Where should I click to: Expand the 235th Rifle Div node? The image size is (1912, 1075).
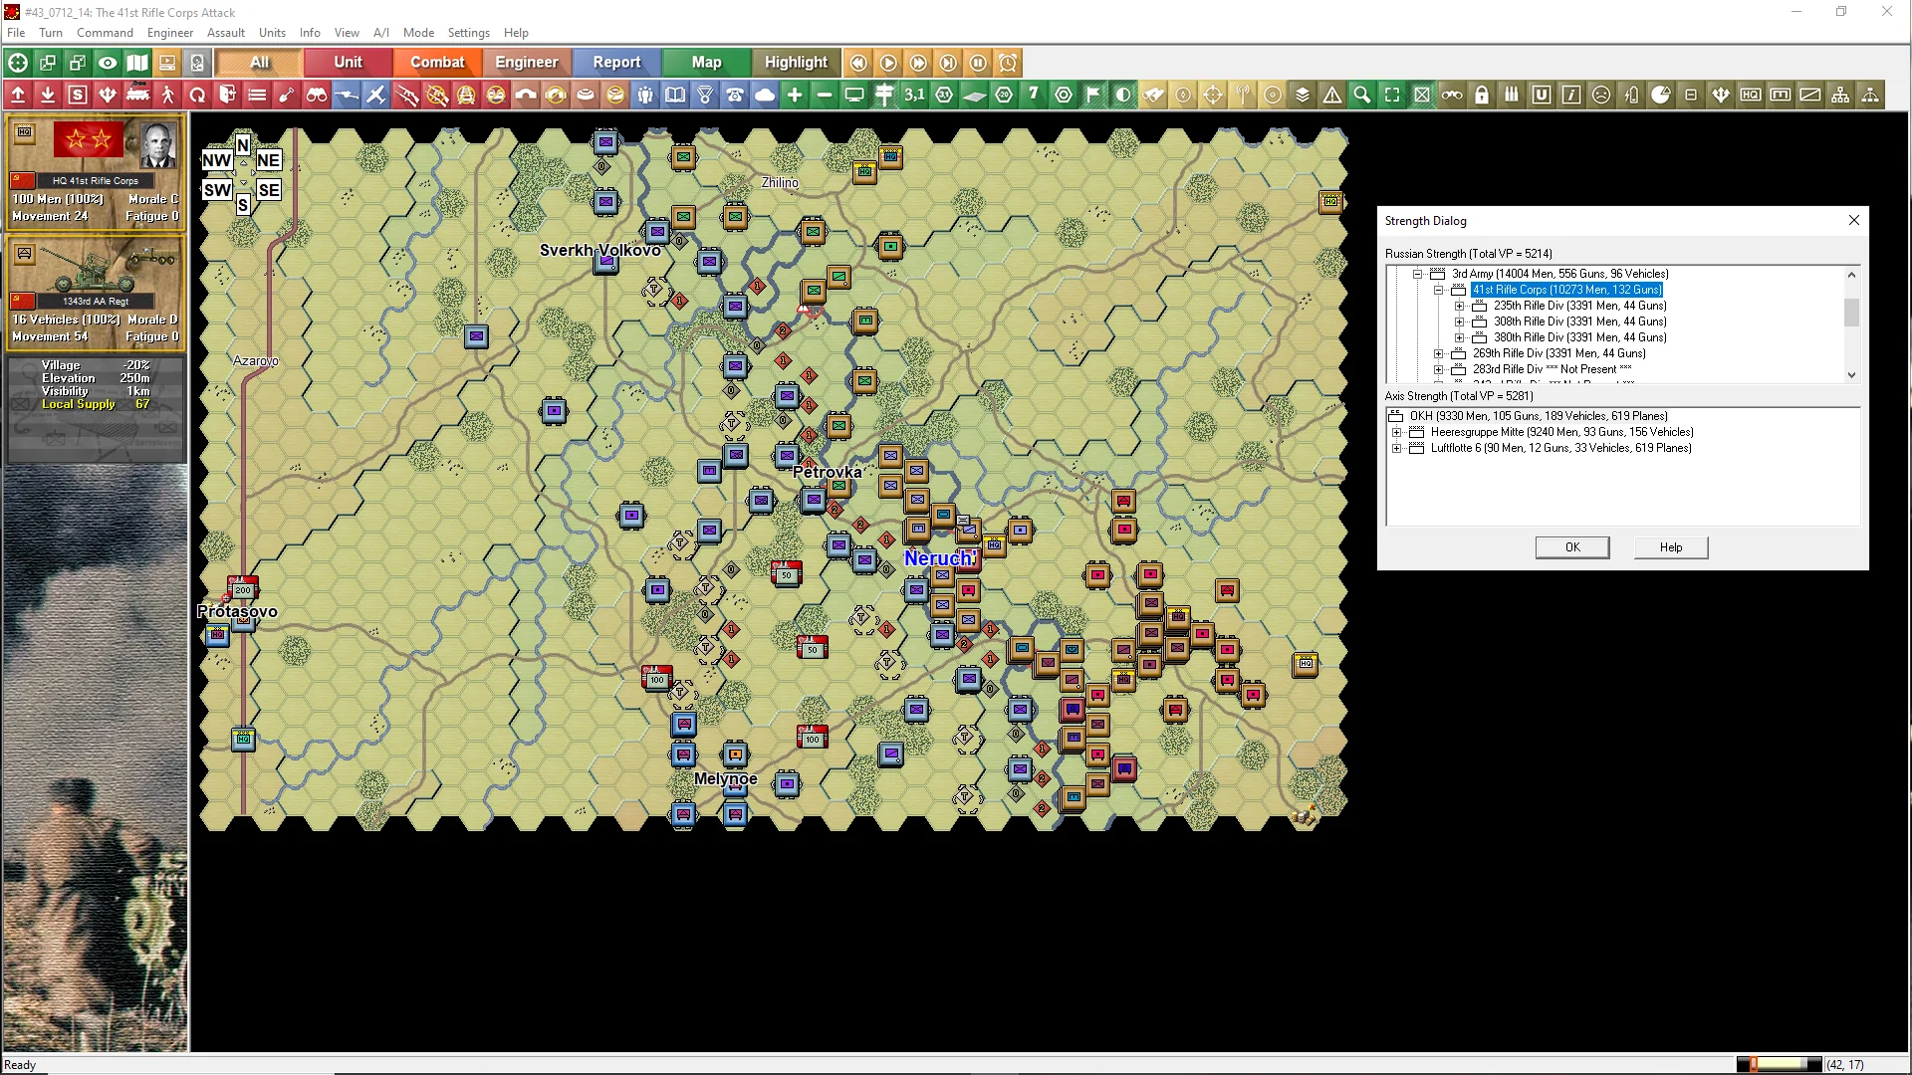1459,306
